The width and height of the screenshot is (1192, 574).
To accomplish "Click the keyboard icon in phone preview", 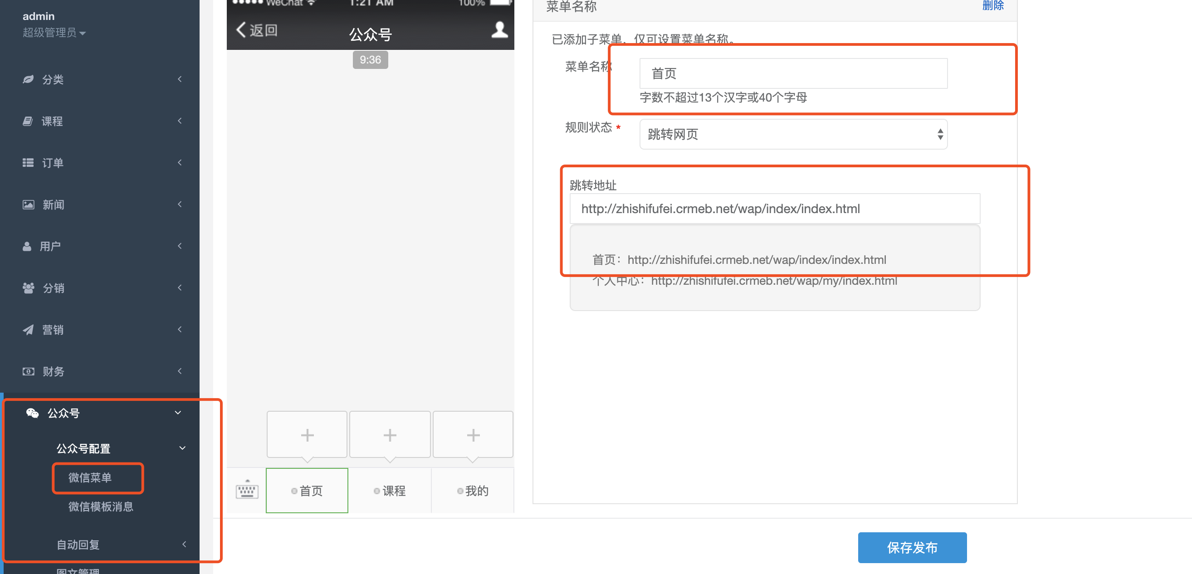I will [x=247, y=490].
